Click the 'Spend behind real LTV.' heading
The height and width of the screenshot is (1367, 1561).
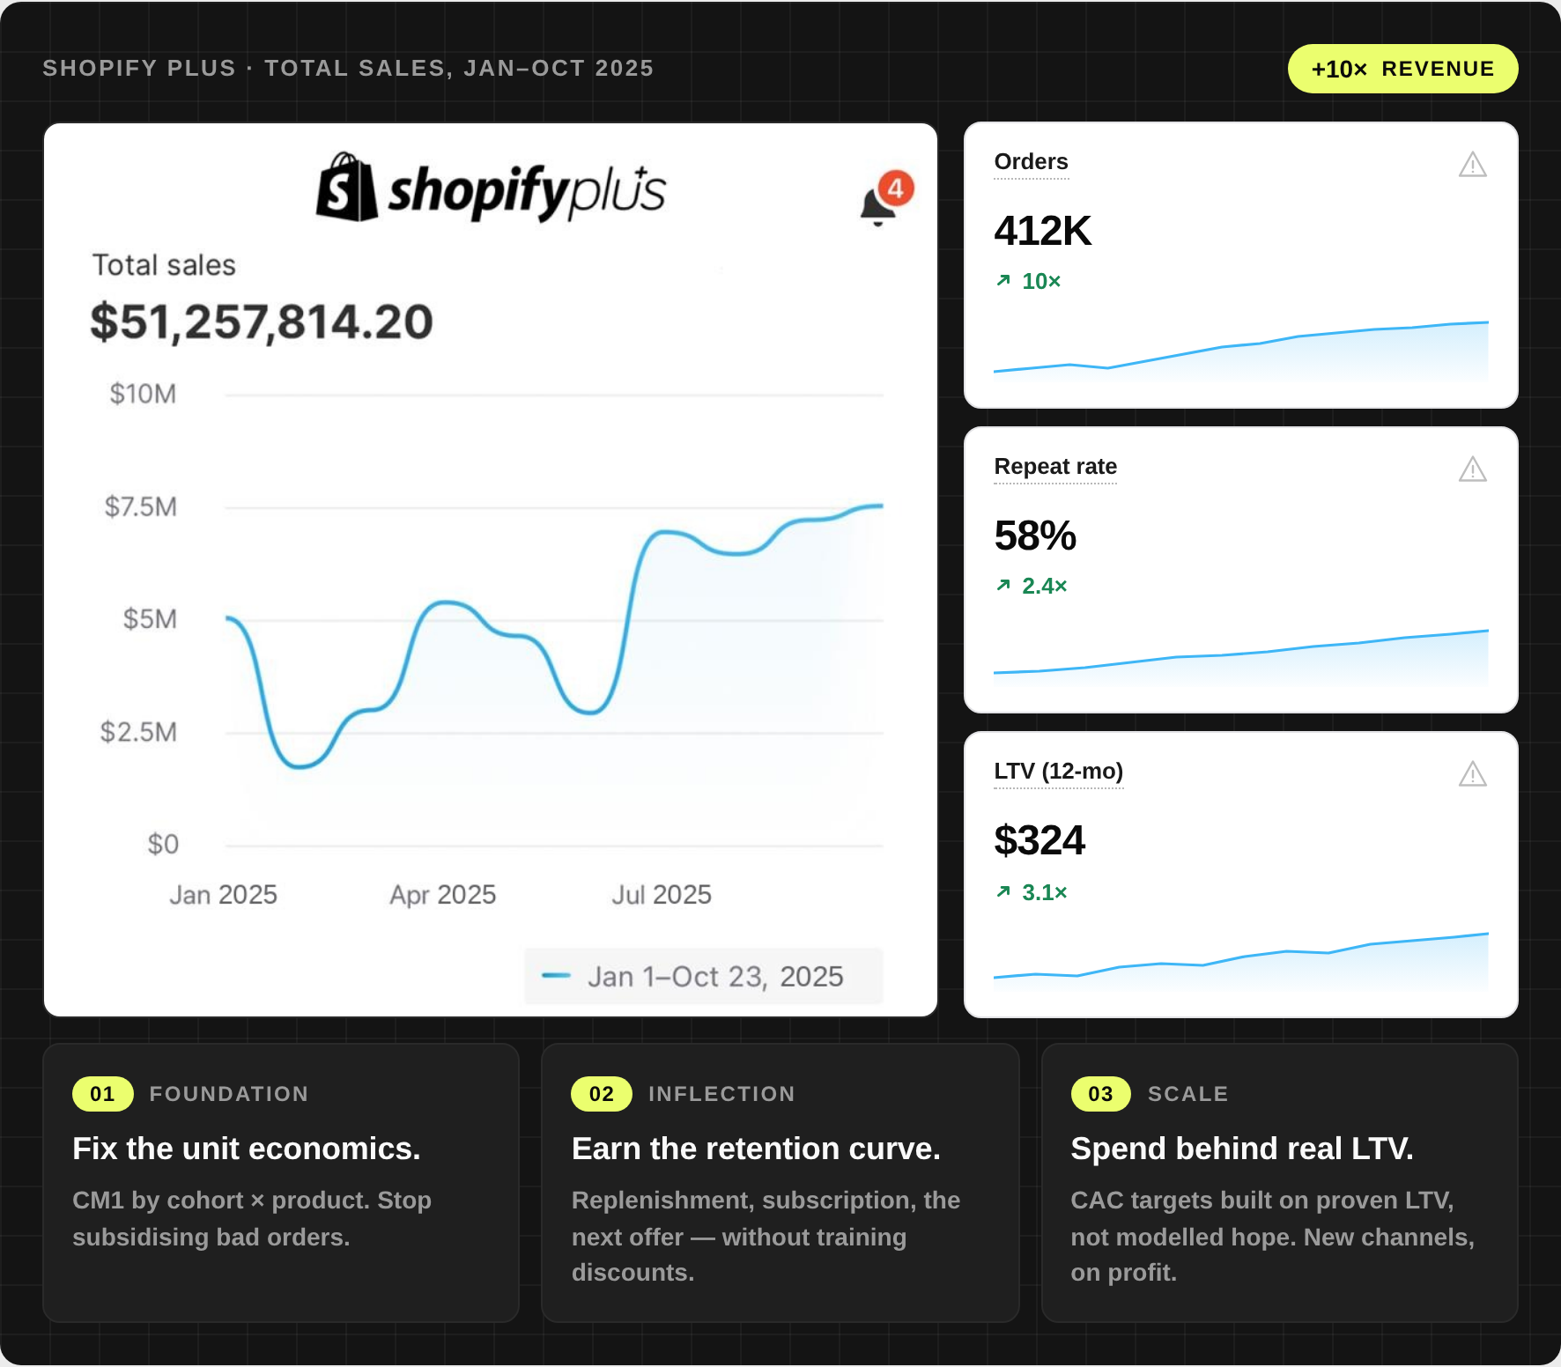click(1242, 1149)
